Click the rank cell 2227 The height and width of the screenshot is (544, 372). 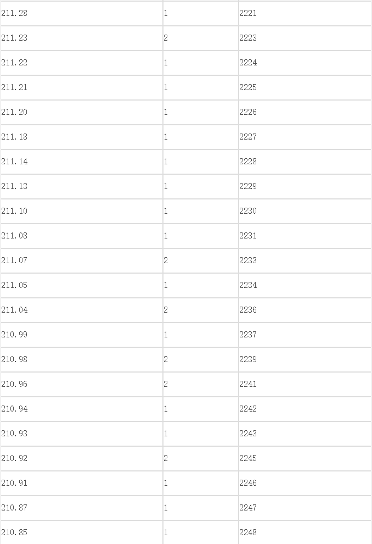pyautogui.click(x=305, y=137)
